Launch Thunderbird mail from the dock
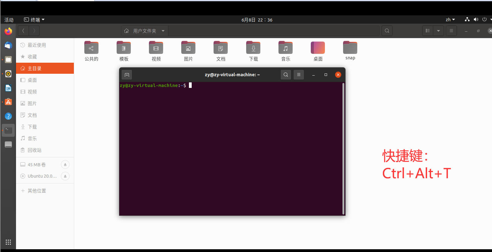The height and width of the screenshot is (252, 492). (8, 45)
